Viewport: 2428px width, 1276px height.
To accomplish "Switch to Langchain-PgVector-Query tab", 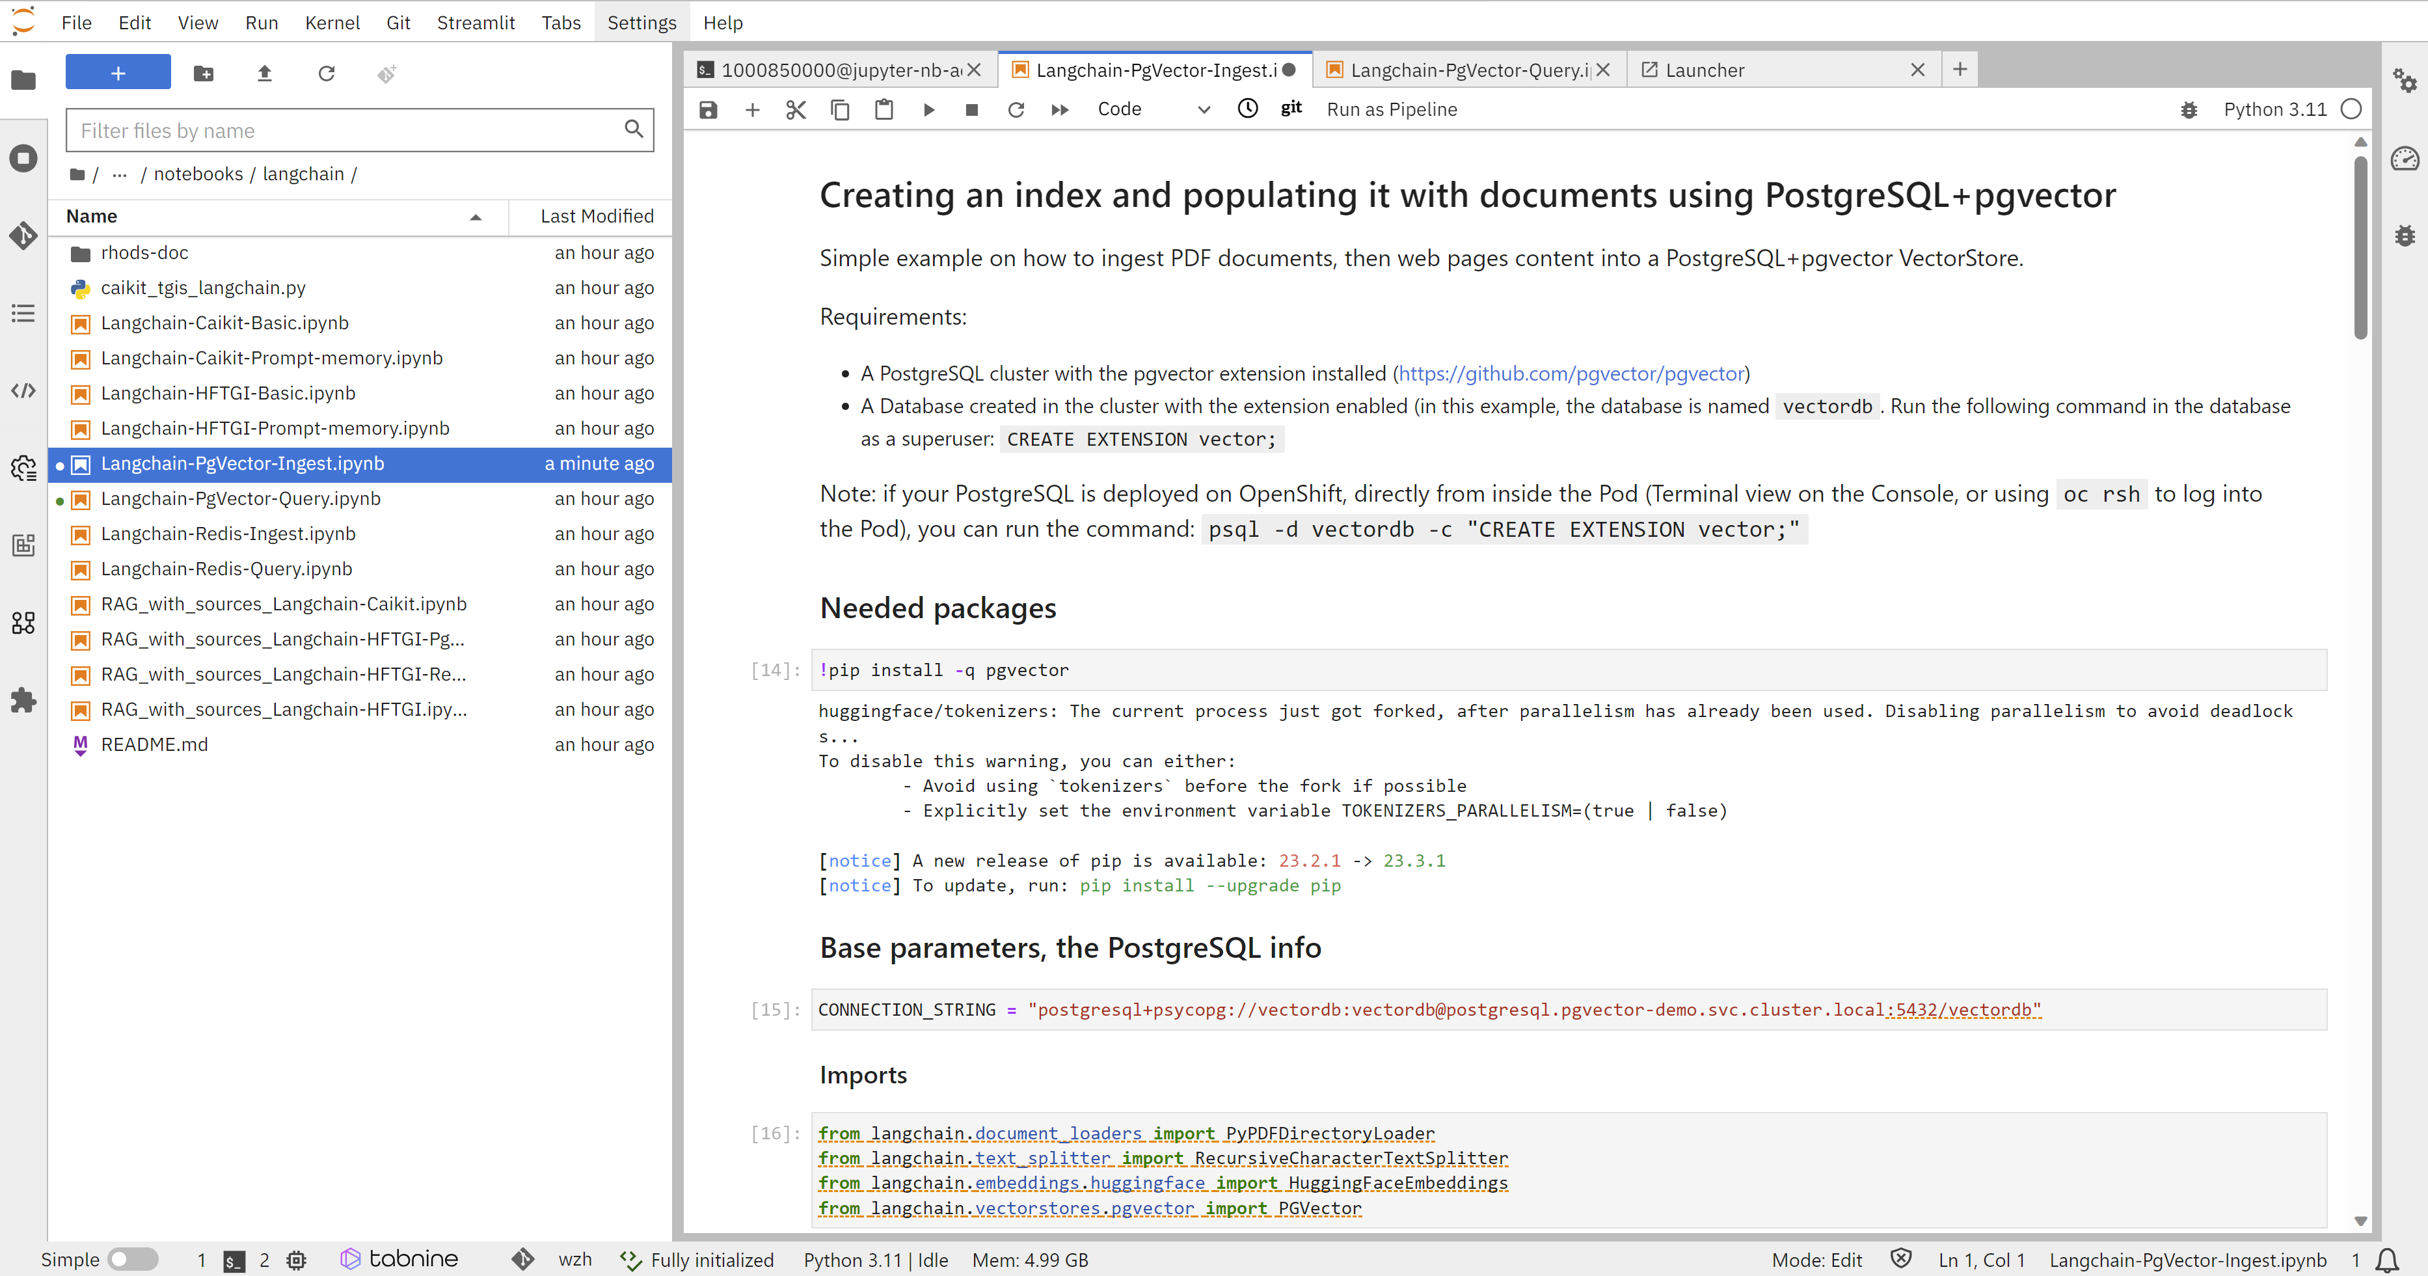I will tap(1468, 70).
